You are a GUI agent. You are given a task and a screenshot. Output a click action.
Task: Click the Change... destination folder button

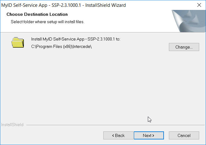tap(184, 47)
